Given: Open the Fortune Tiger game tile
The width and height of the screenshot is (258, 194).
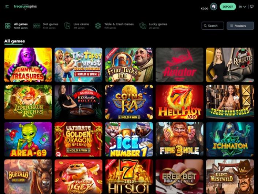Looking at the screenshot, I should point(78,176).
